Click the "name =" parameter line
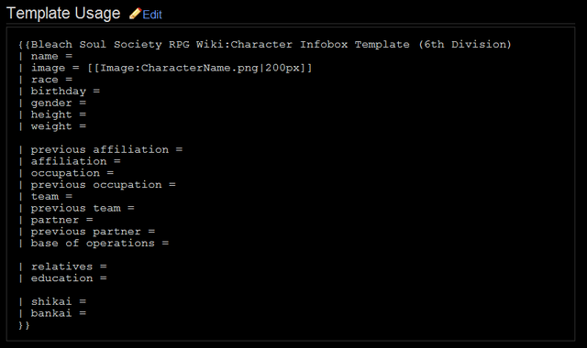The width and height of the screenshot is (587, 348). (x=45, y=56)
